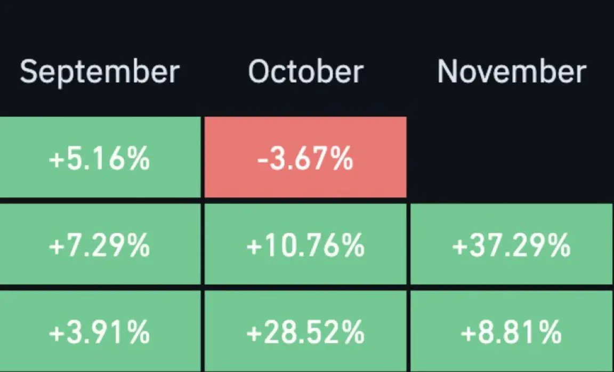Select the +7.29% September cell
The height and width of the screenshot is (372, 614).
pos(100,245)
